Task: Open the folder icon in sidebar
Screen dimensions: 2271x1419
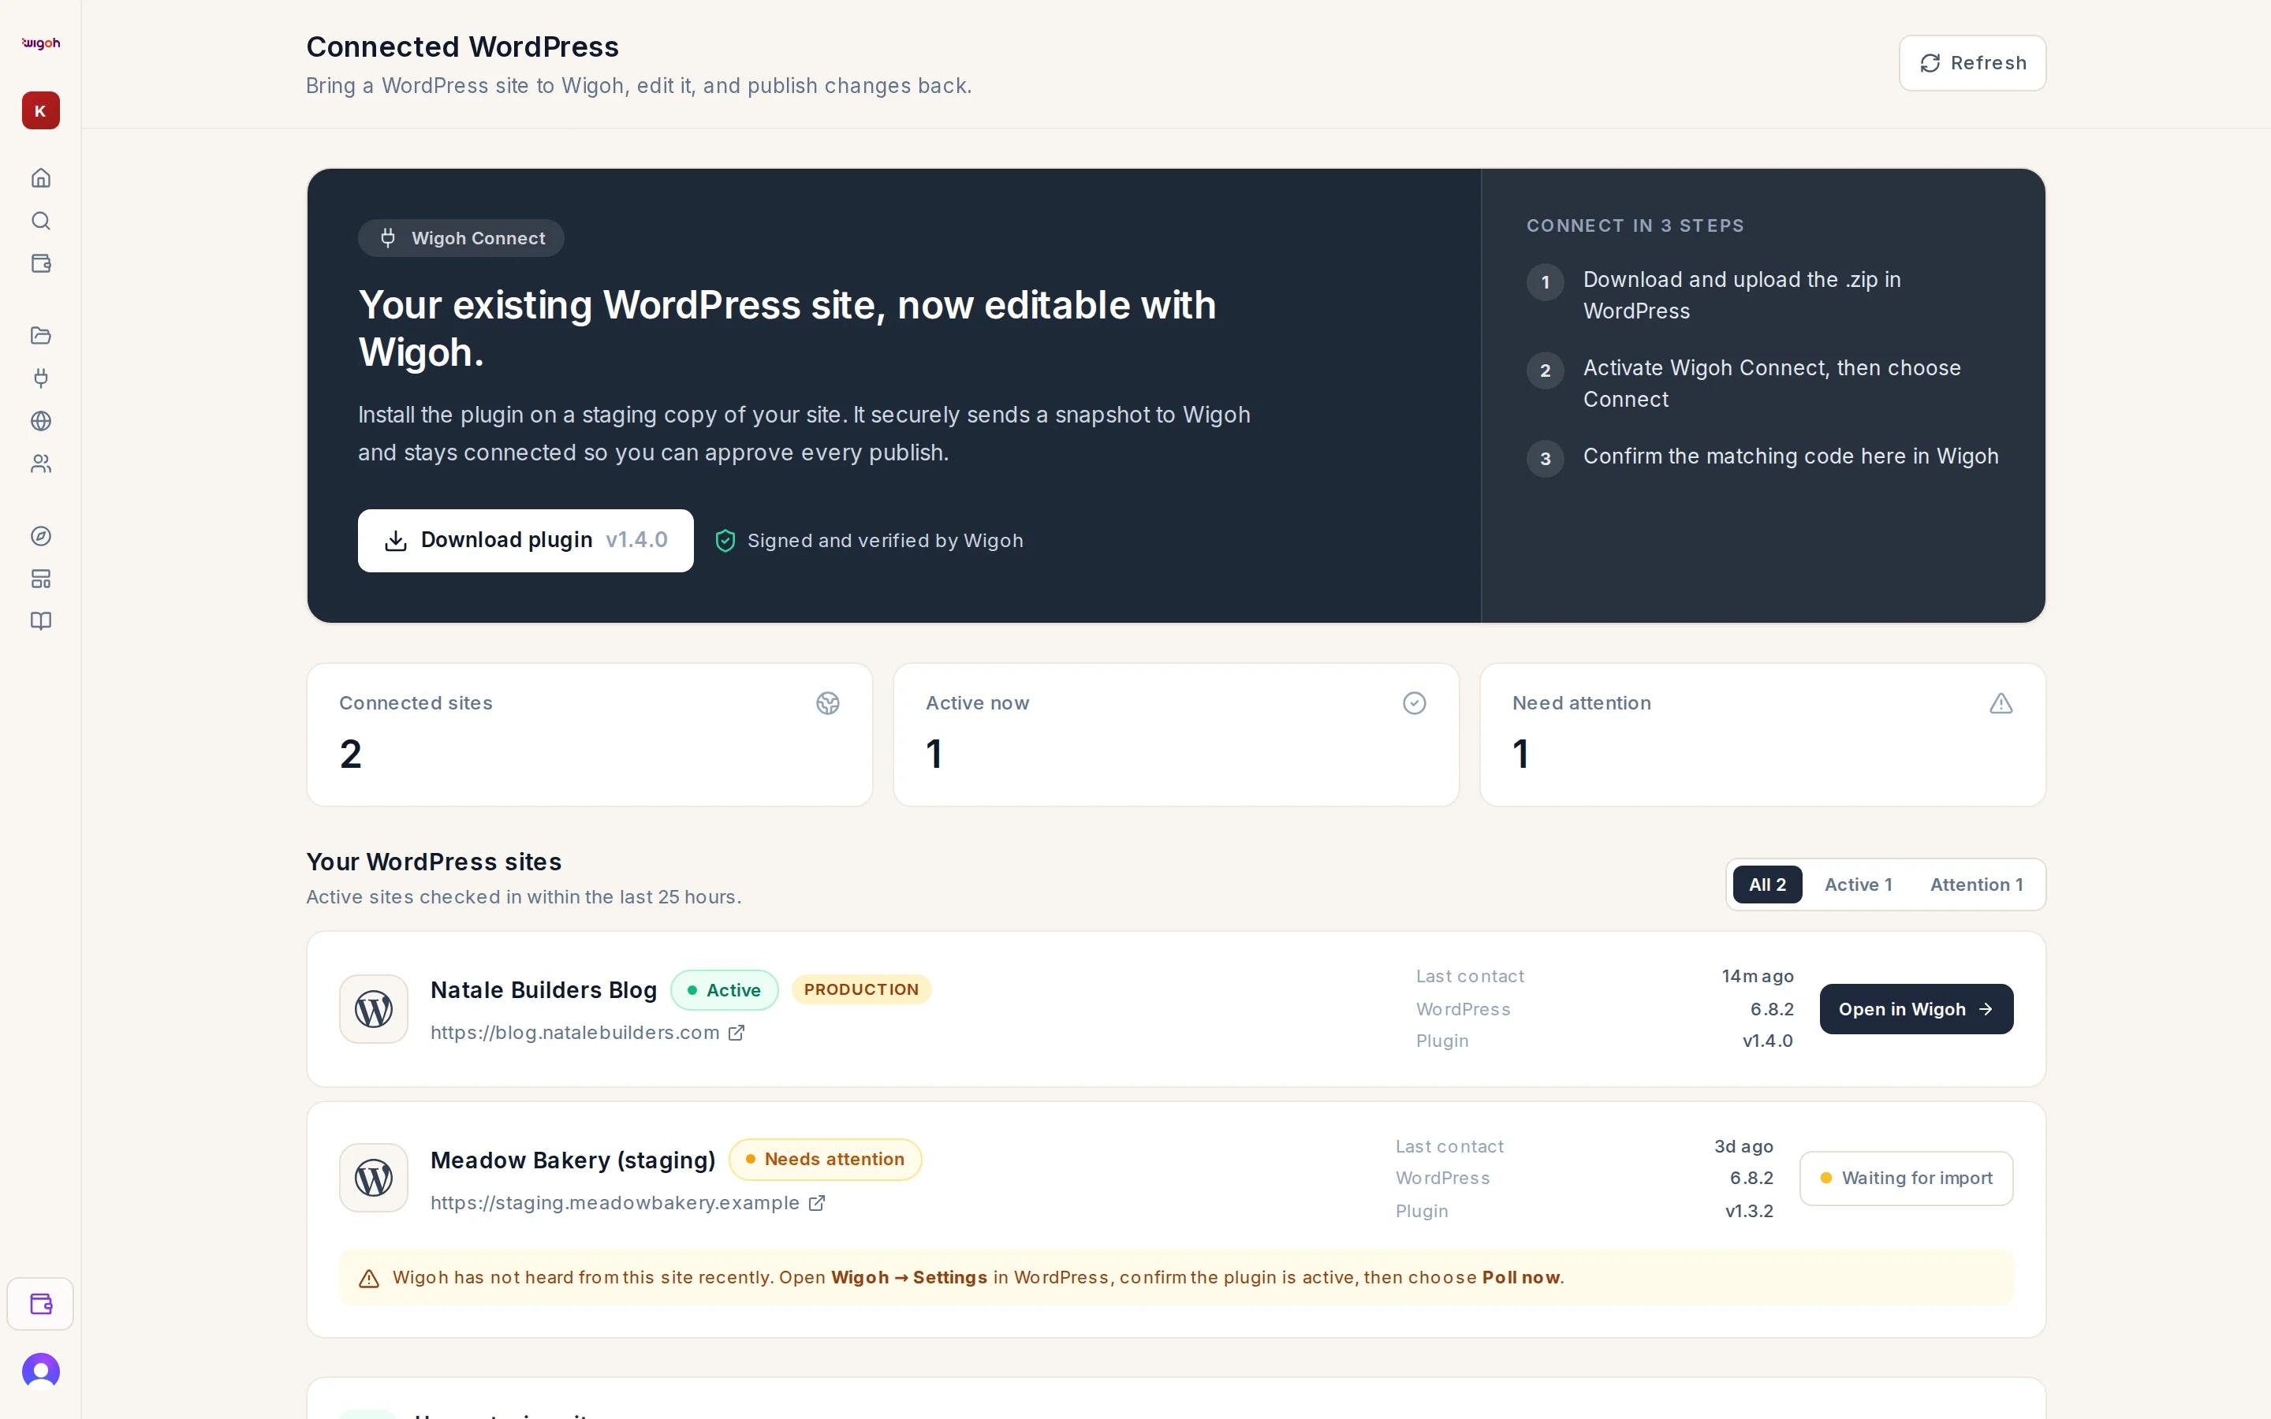Action: 40,335
